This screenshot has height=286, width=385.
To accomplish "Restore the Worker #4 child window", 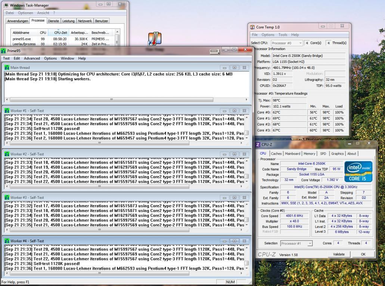I will 234,241.
